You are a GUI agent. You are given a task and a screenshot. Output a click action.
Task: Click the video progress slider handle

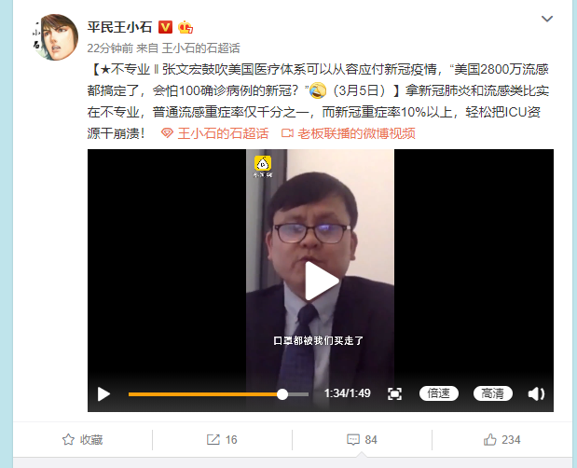click(282, 394)
